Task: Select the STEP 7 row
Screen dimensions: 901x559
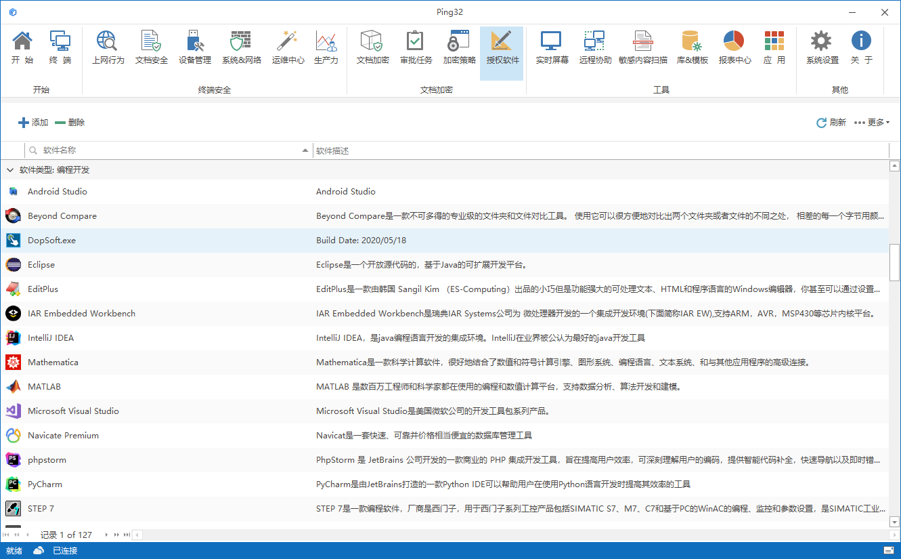Action: coord(444,509)
